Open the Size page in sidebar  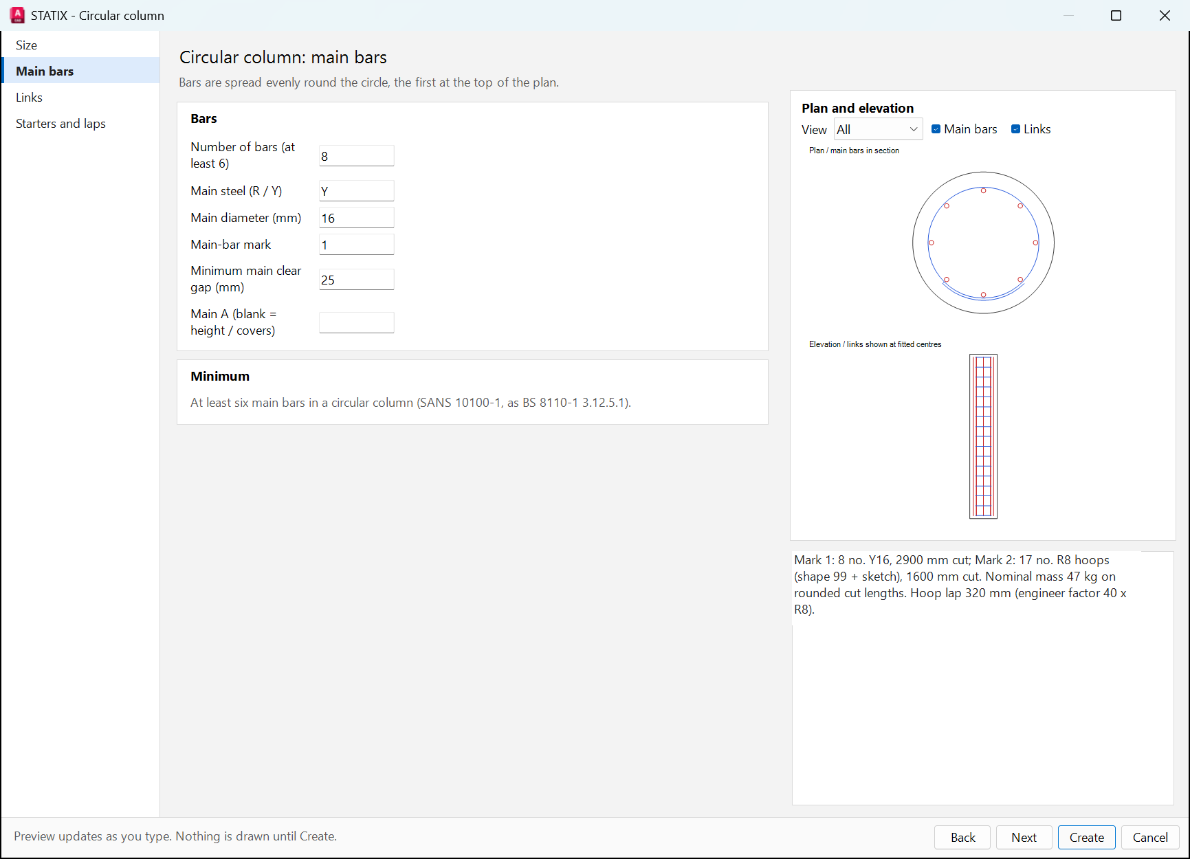pyautogui.click(x=80, y=45)
